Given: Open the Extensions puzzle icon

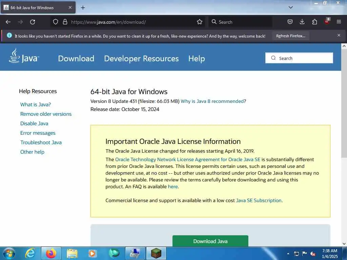Looking at the screenshot, I should pos(314,22).
